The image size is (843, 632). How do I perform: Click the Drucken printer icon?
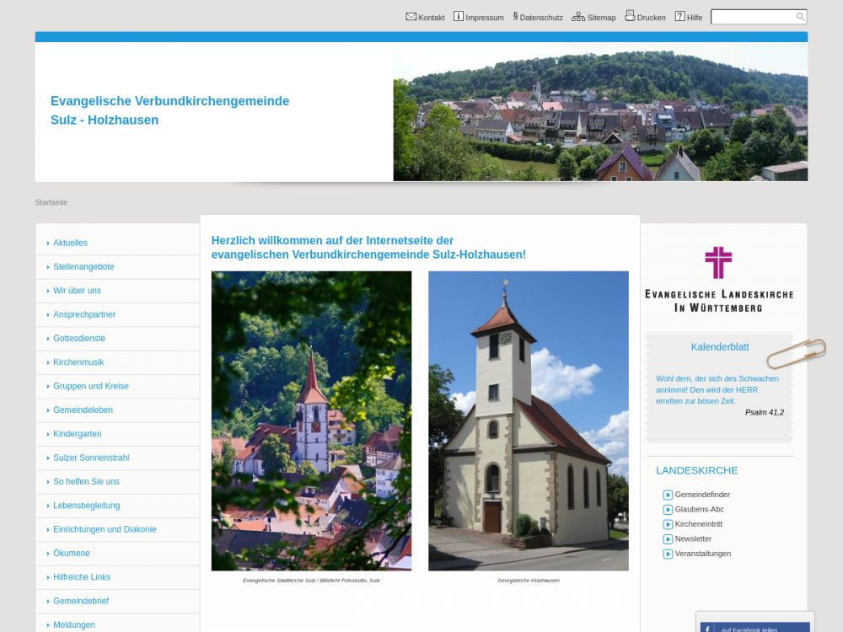click(630, 16)
